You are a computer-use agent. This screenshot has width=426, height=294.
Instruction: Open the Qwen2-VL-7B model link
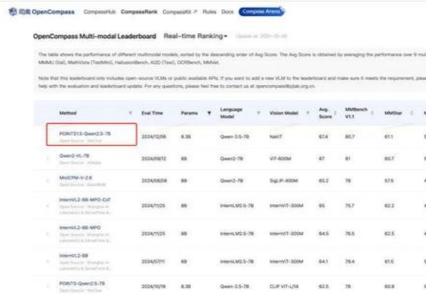(x=74, y=156)
